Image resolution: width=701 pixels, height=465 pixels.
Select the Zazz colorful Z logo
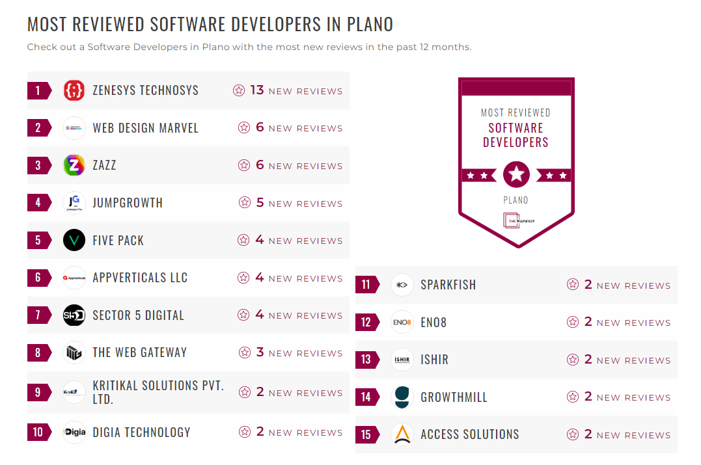point(74,165)
